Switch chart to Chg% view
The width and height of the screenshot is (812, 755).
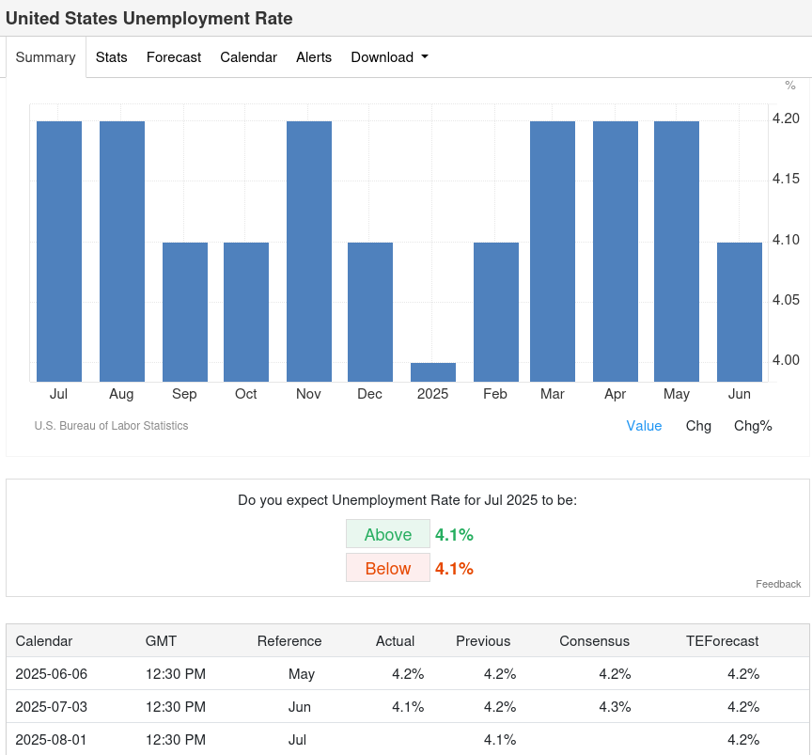point(753,426)
